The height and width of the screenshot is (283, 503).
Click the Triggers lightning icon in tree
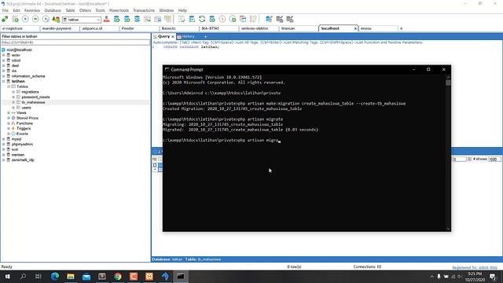[13, 128]
